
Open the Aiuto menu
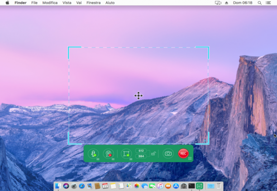point(110,3)
